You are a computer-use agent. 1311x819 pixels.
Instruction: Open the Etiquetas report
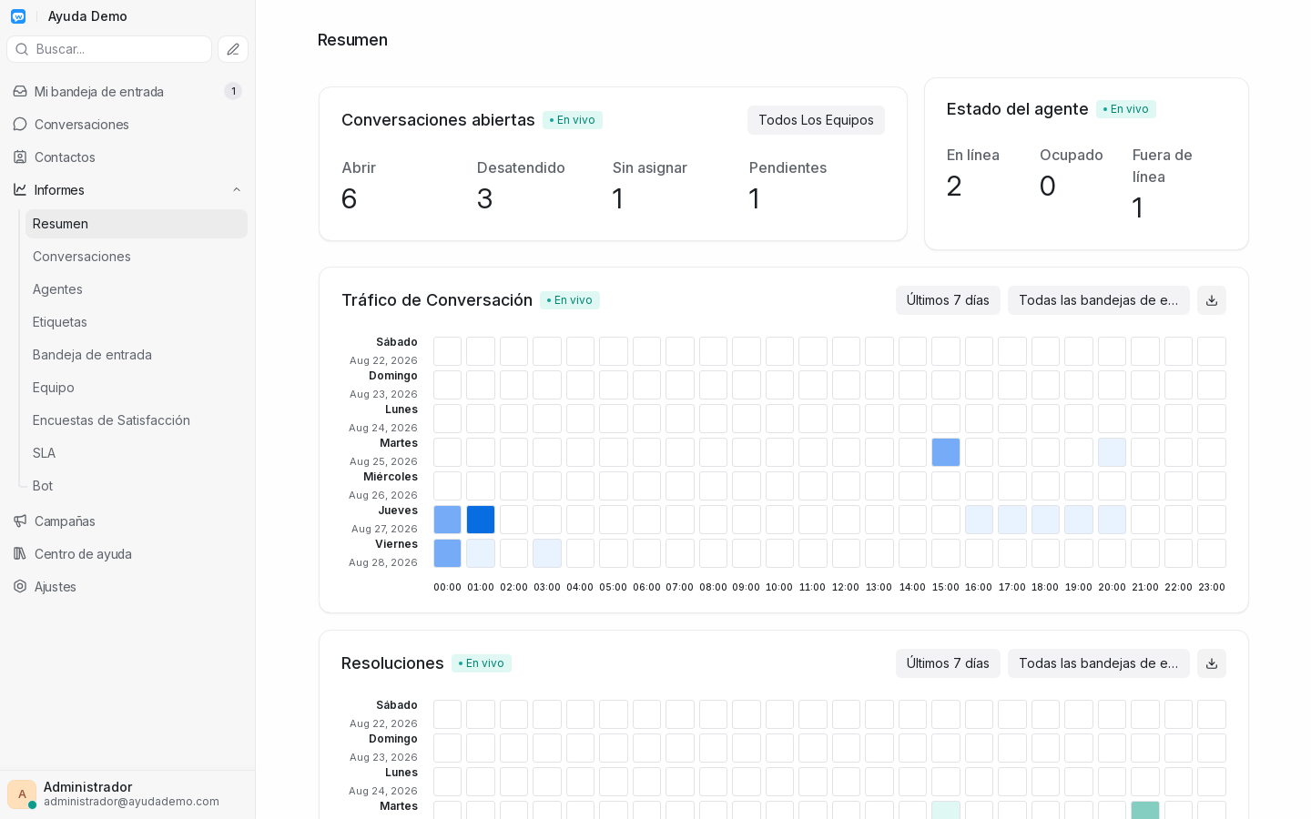point(137,322)
